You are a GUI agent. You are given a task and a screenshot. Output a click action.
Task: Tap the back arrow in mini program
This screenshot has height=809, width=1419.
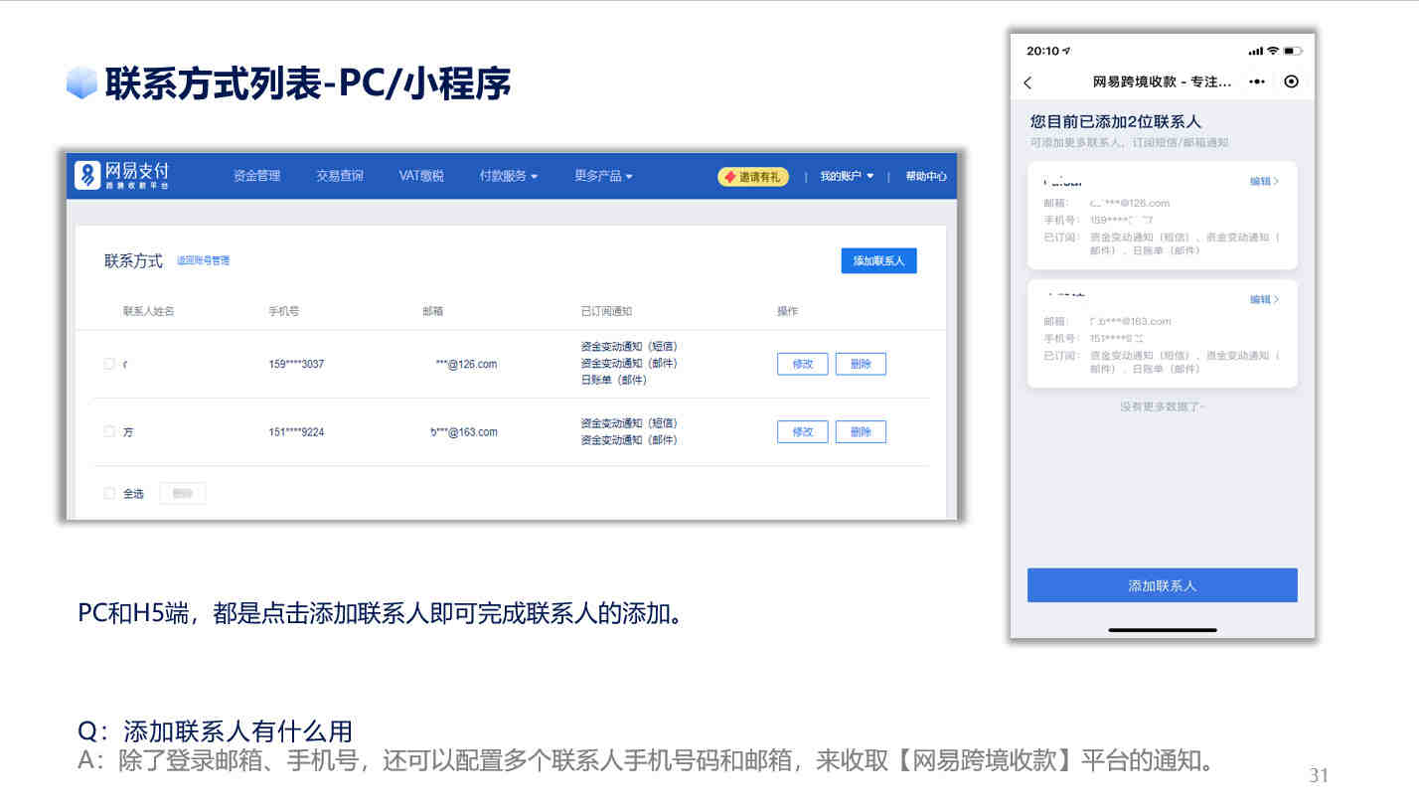click(x=1027, y=82)
